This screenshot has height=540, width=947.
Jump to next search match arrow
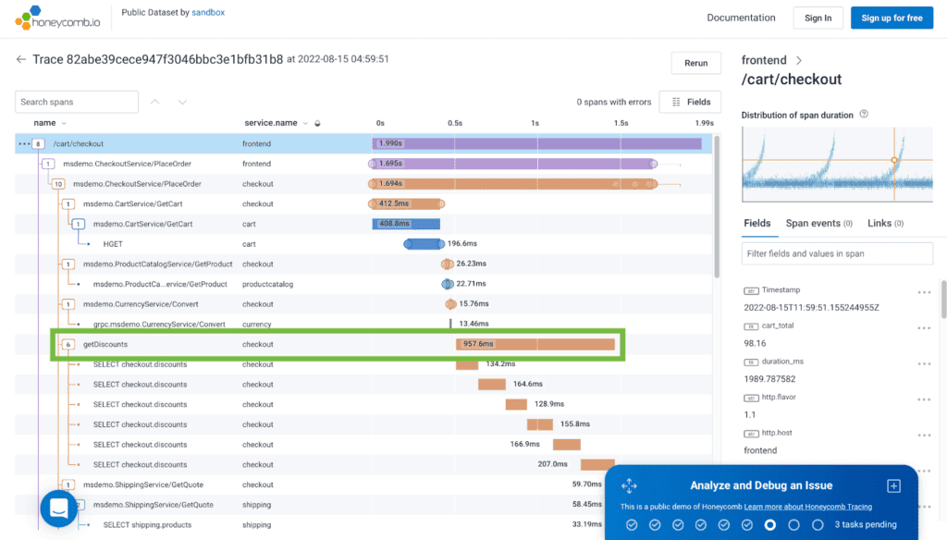182,102
